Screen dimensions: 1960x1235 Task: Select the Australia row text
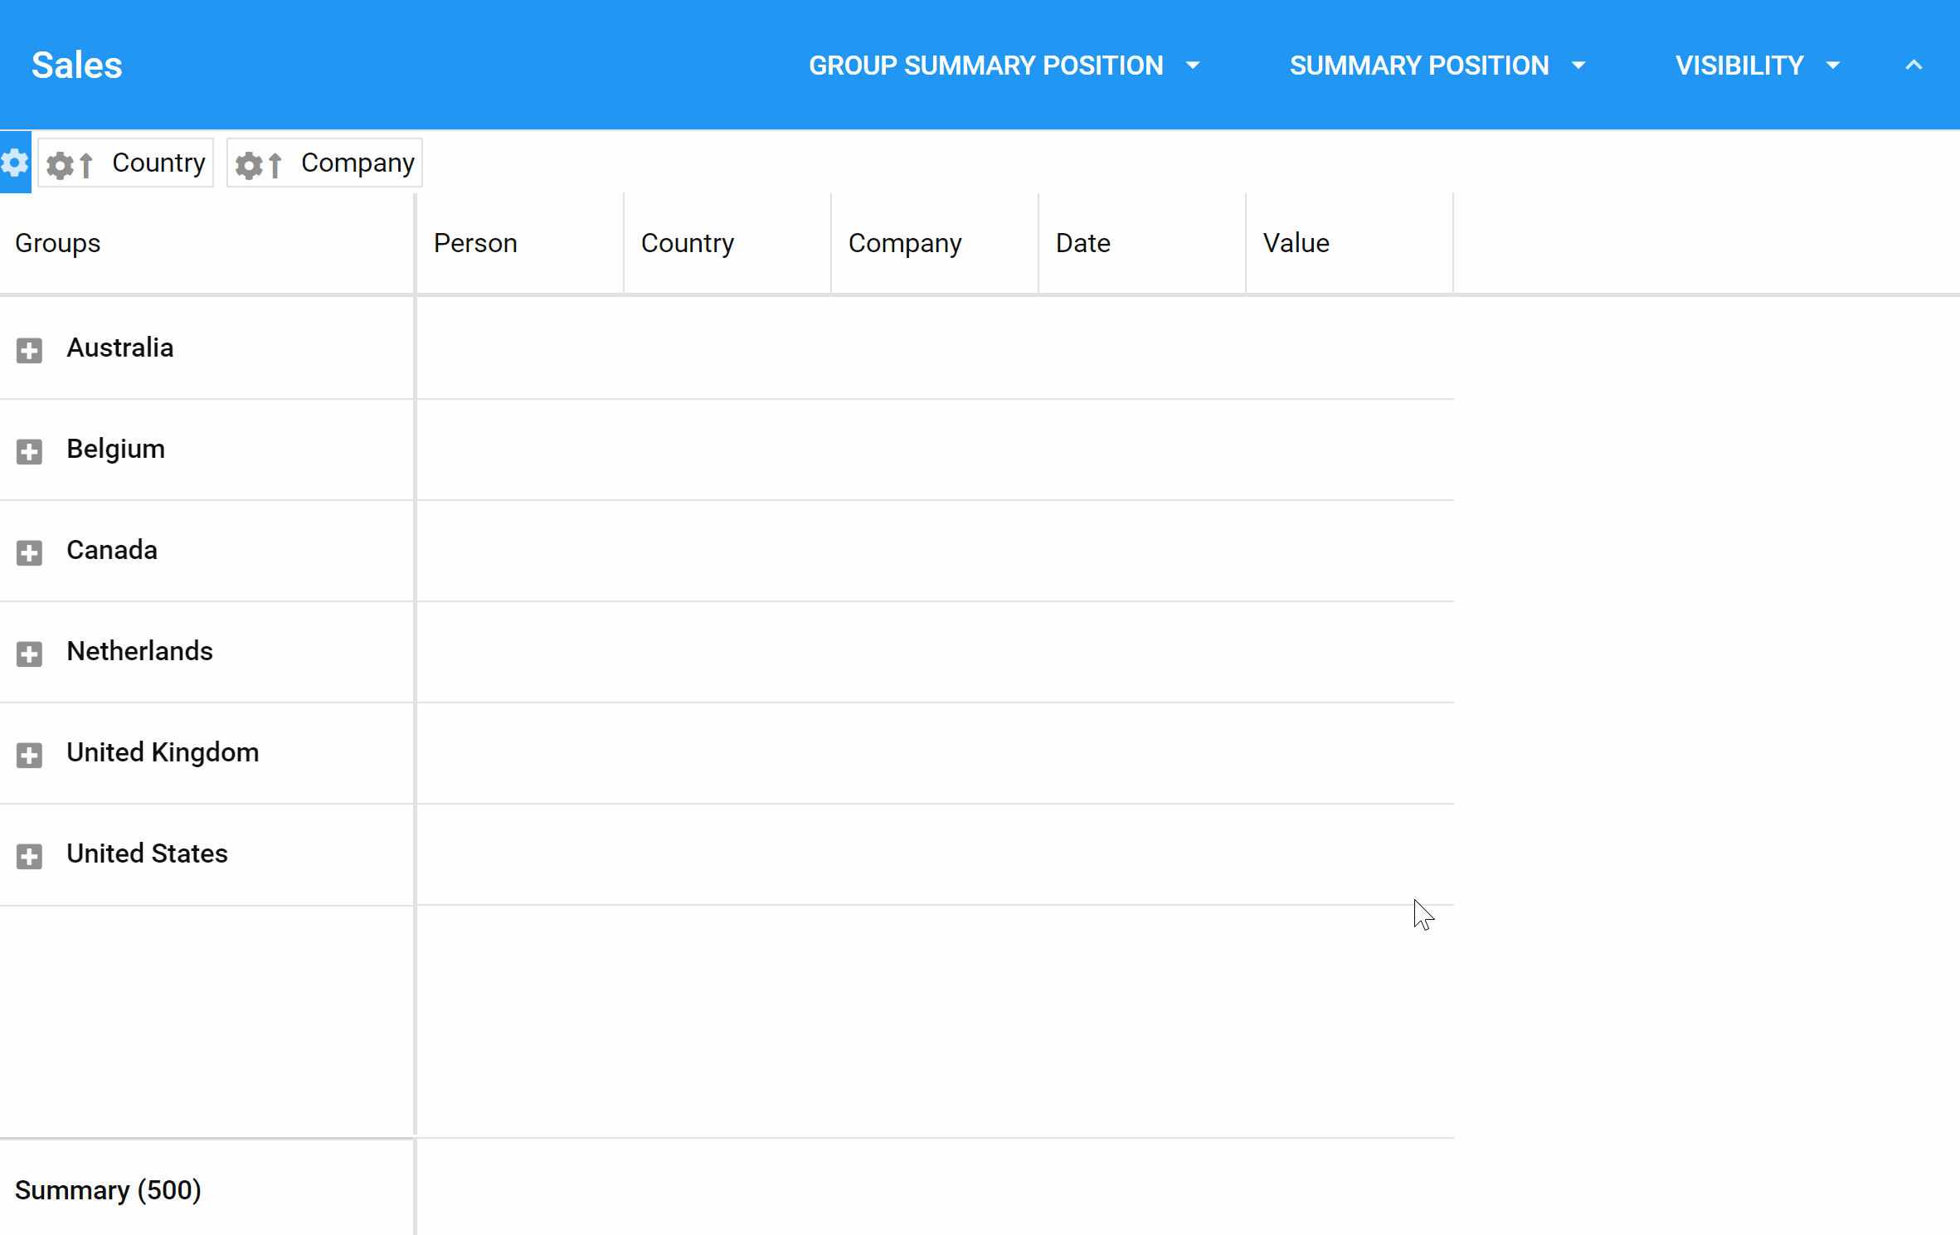click(x=120, y=348)
